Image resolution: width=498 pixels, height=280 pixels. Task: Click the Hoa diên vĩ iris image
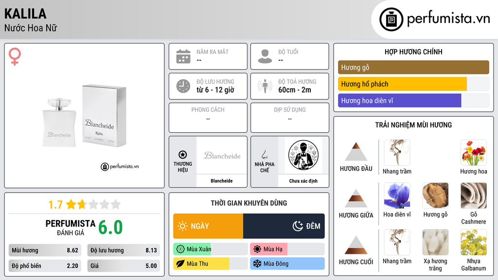click(397, 195)
